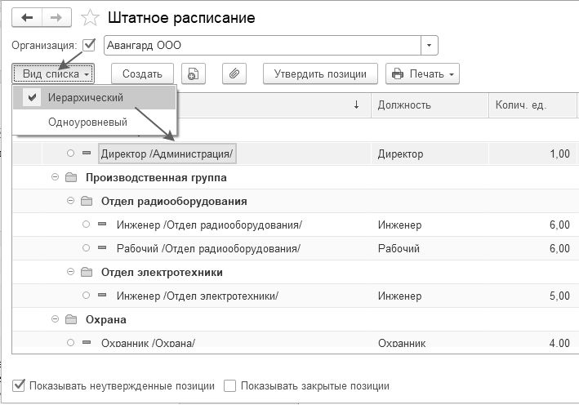Click the forward navigation arrow
This screenshot has width=579, height=405.
tap(56, 17)
